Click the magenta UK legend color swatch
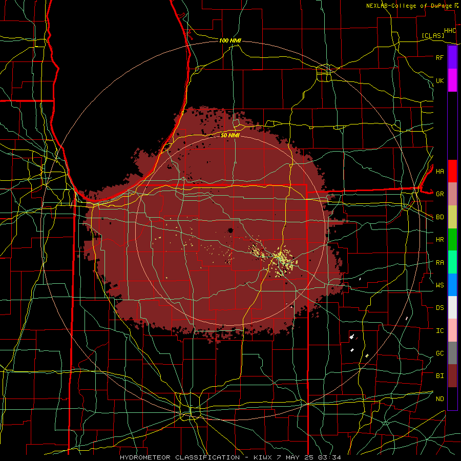 [452, 80]
